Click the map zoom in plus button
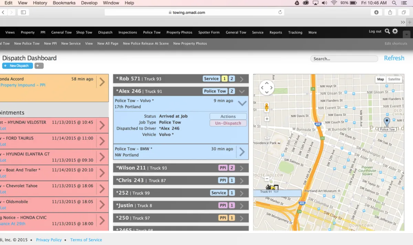The height and width of the screenshot is (245, 413). click(267, 119)
